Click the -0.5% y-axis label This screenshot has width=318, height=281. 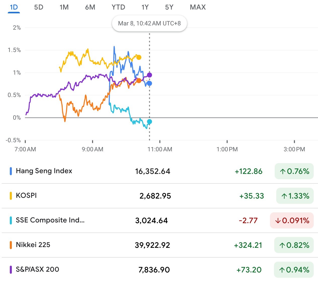pyautogui.click(x=13, y=140)
